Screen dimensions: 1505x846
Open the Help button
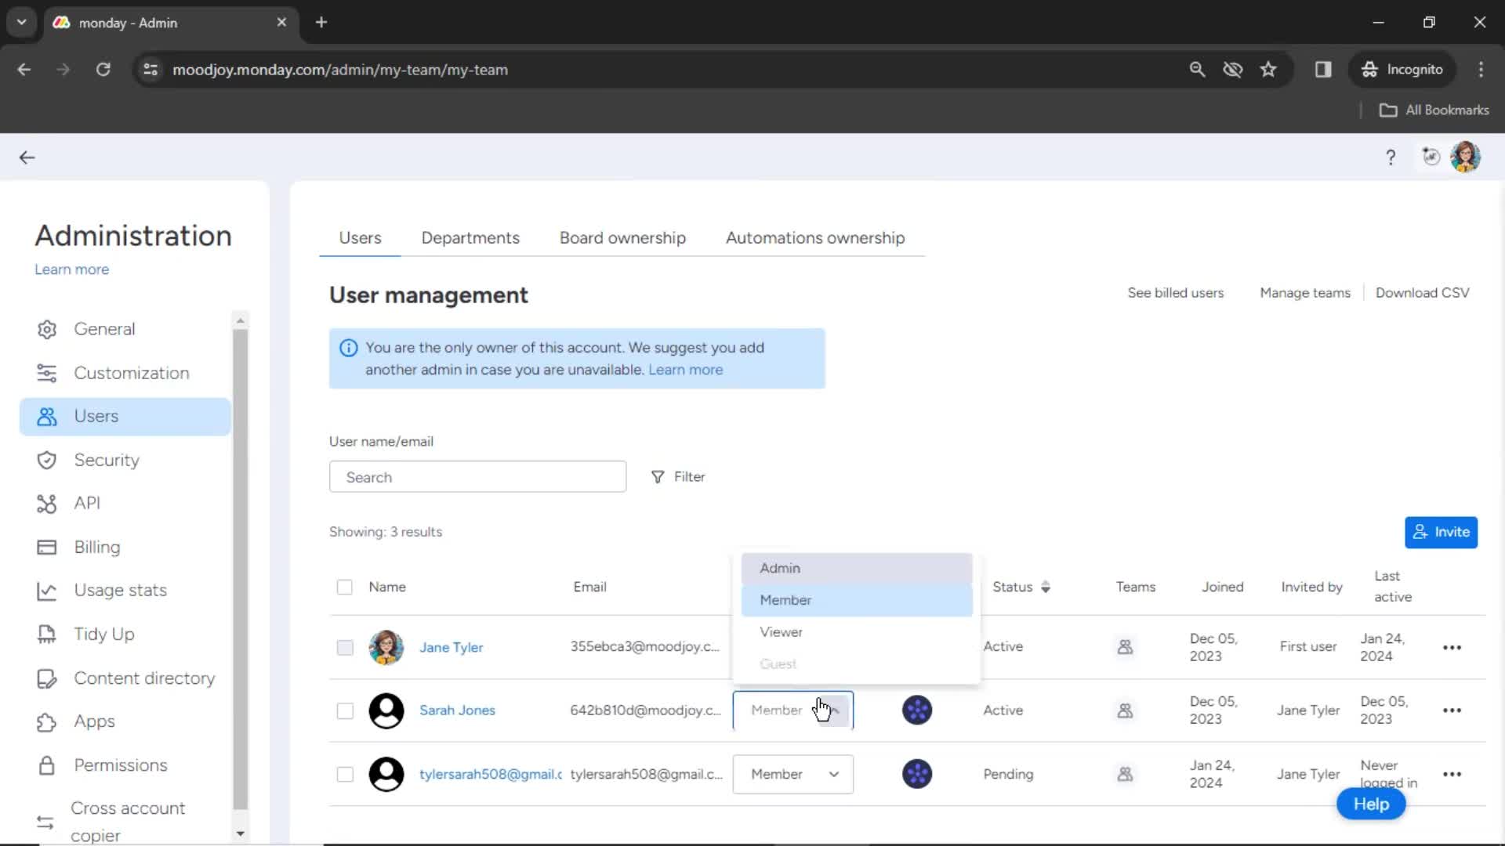(1371, 804)
